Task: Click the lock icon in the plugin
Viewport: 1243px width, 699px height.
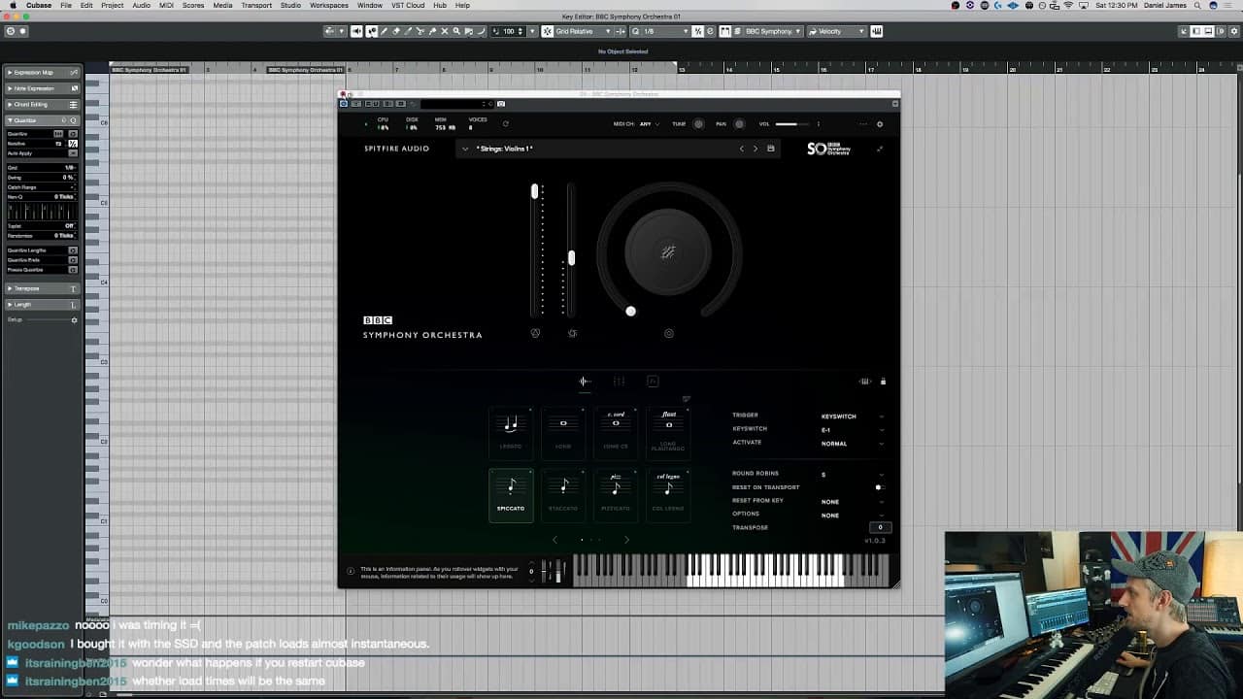Action: (883, 382)
